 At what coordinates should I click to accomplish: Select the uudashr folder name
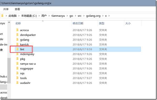point(25,83)
